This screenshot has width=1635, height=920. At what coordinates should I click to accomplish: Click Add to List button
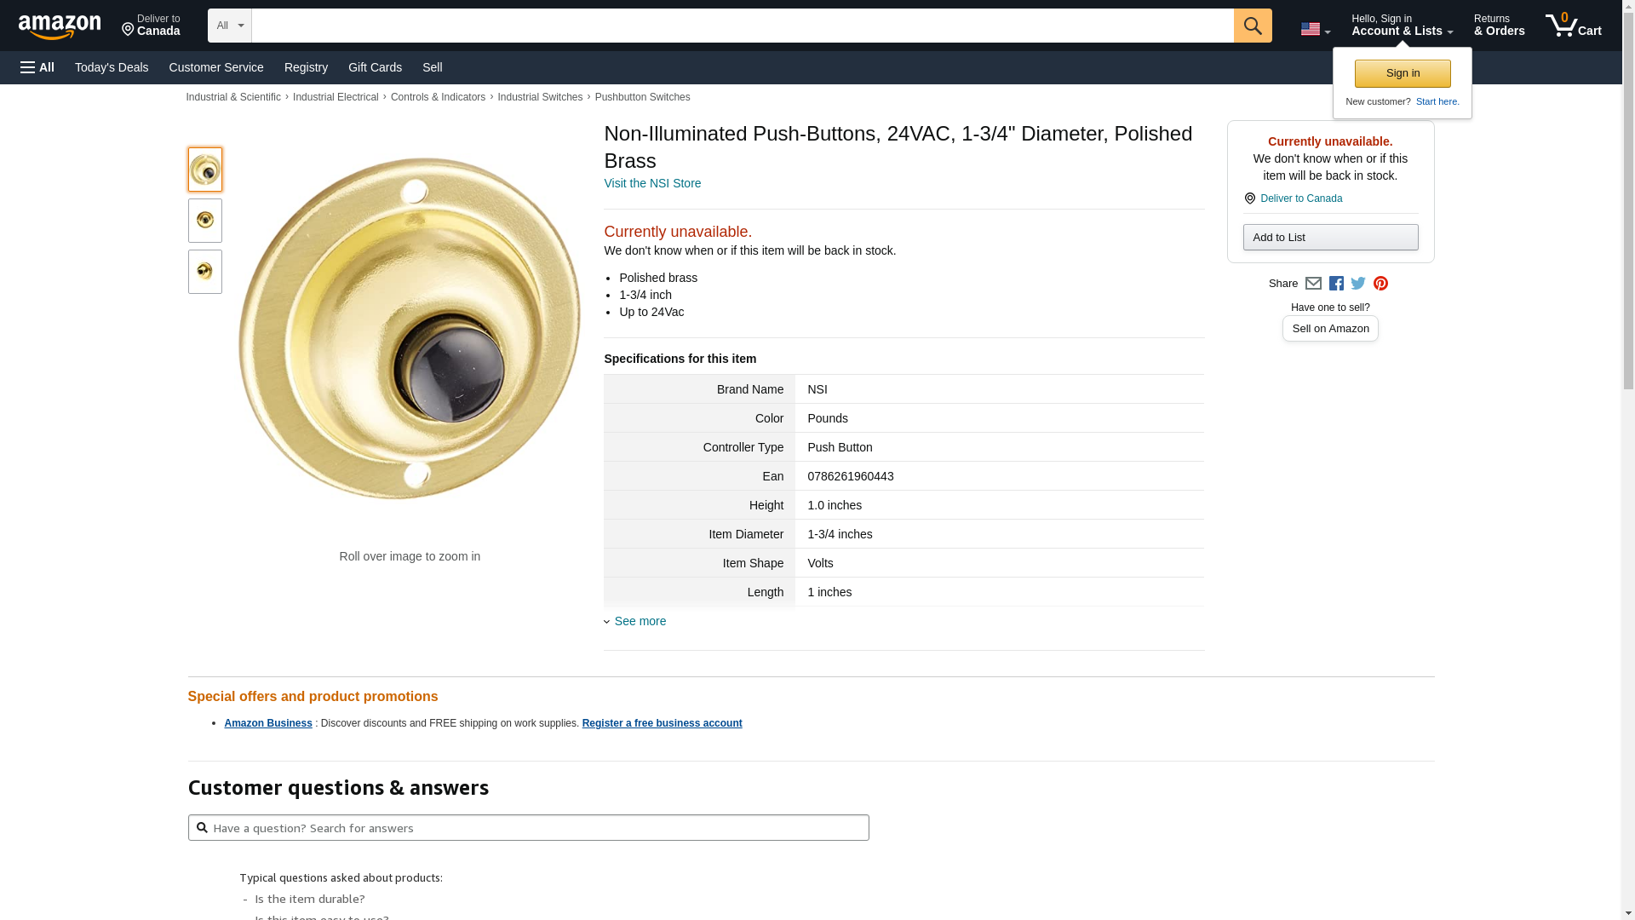[x=1330, y=238]
